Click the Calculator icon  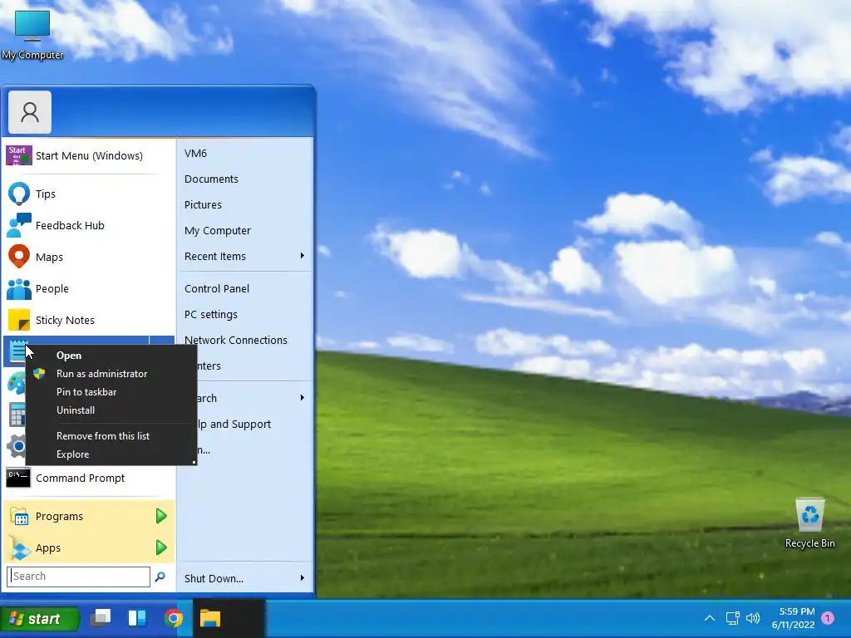pyautogui.click(x=16, y=415)
